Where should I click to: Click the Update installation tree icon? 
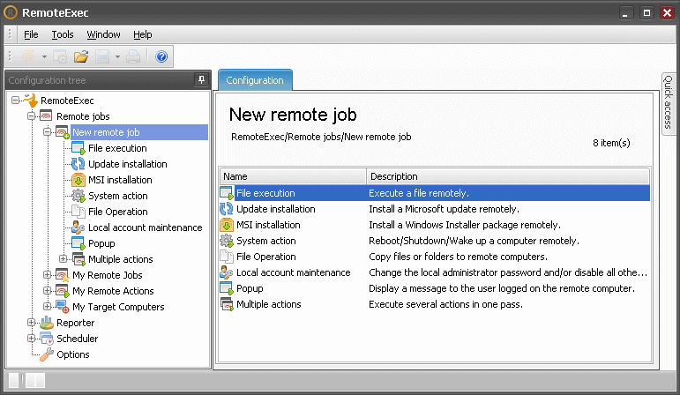78,164
